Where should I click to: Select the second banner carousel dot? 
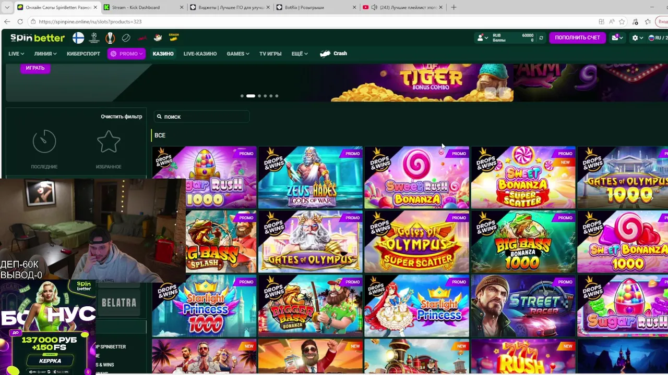tap(250, 96)
